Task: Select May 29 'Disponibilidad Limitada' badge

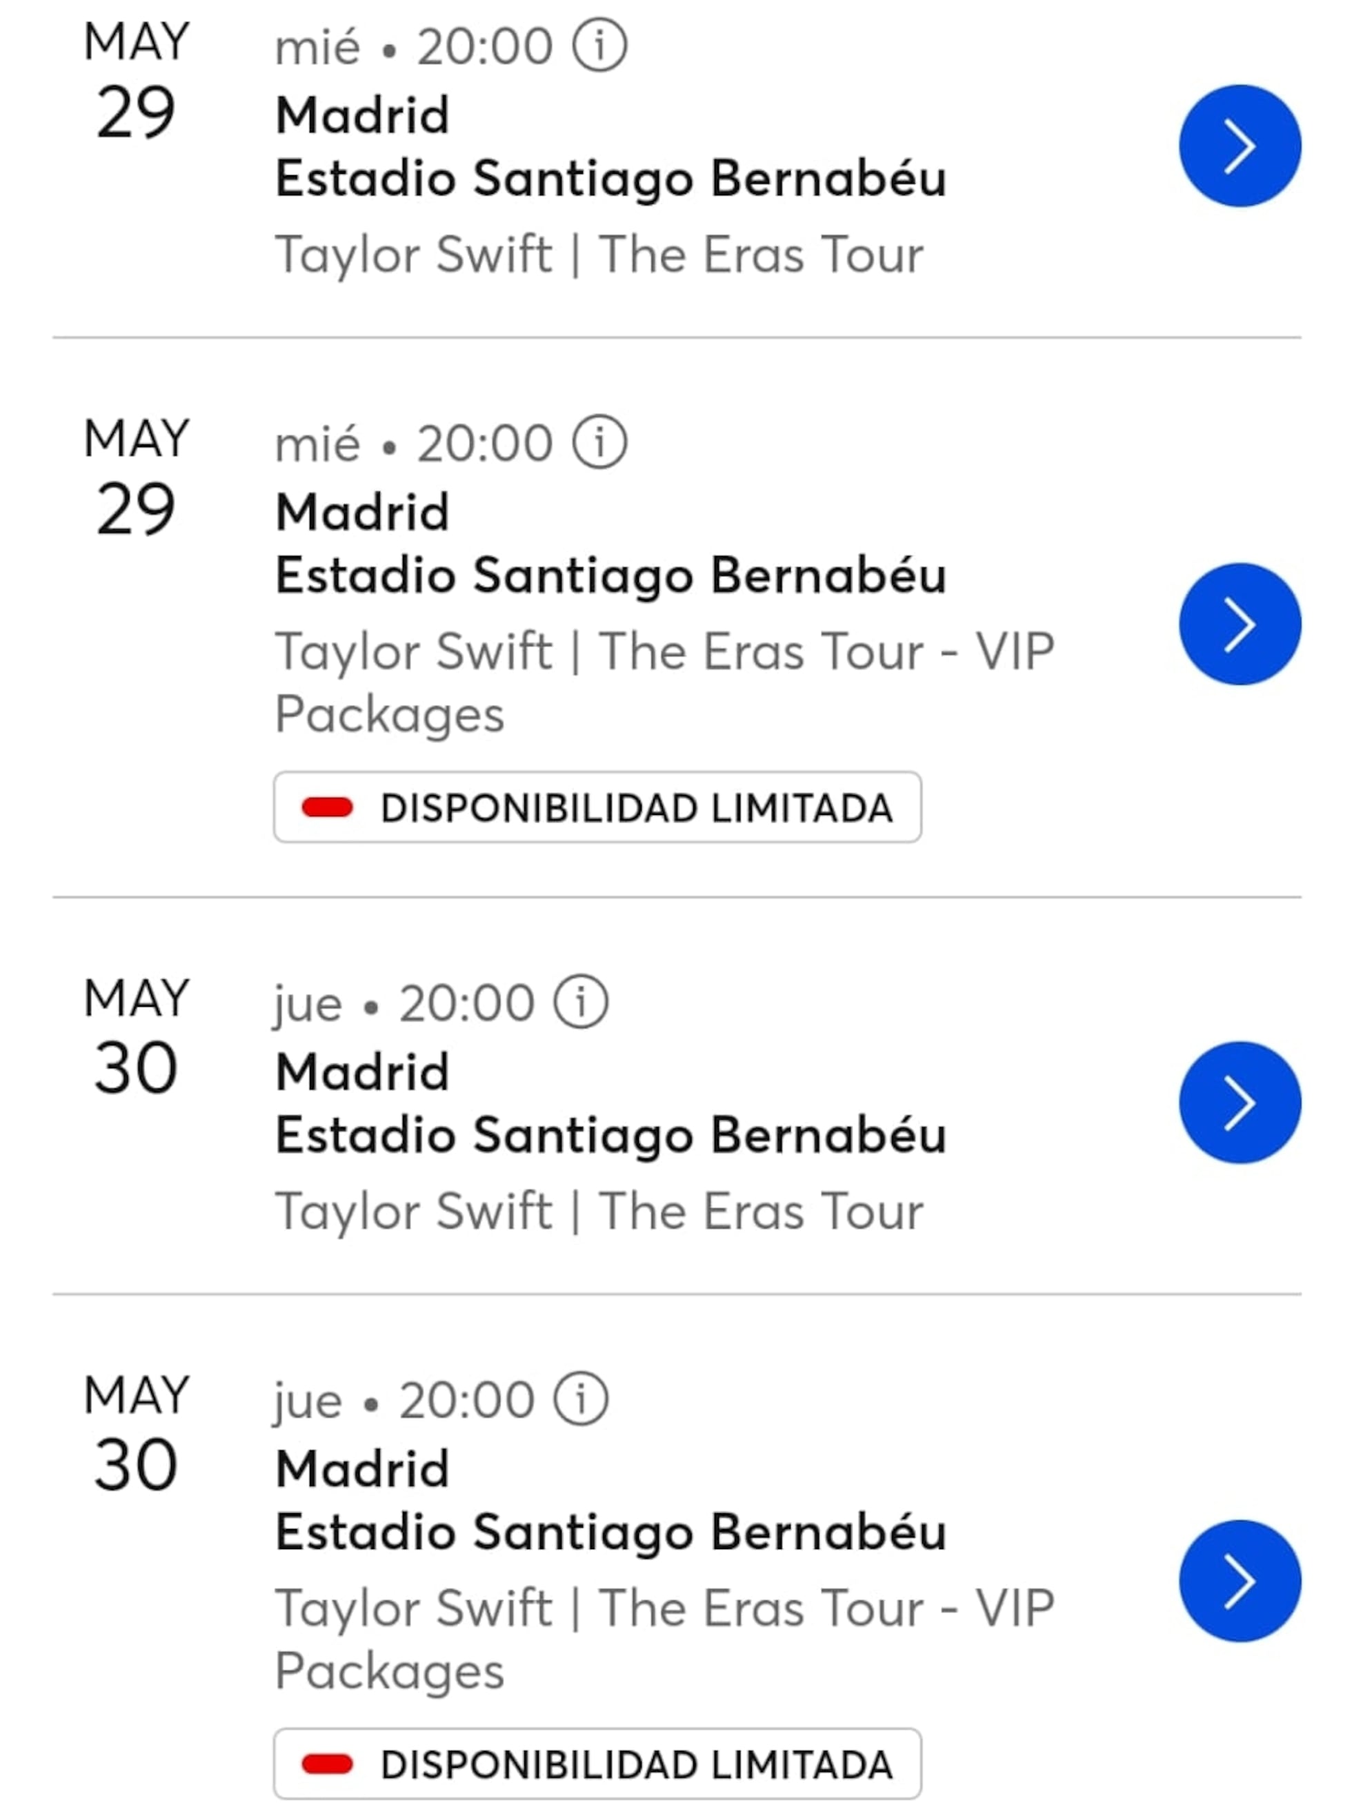Action: click(x=597, y=807)
